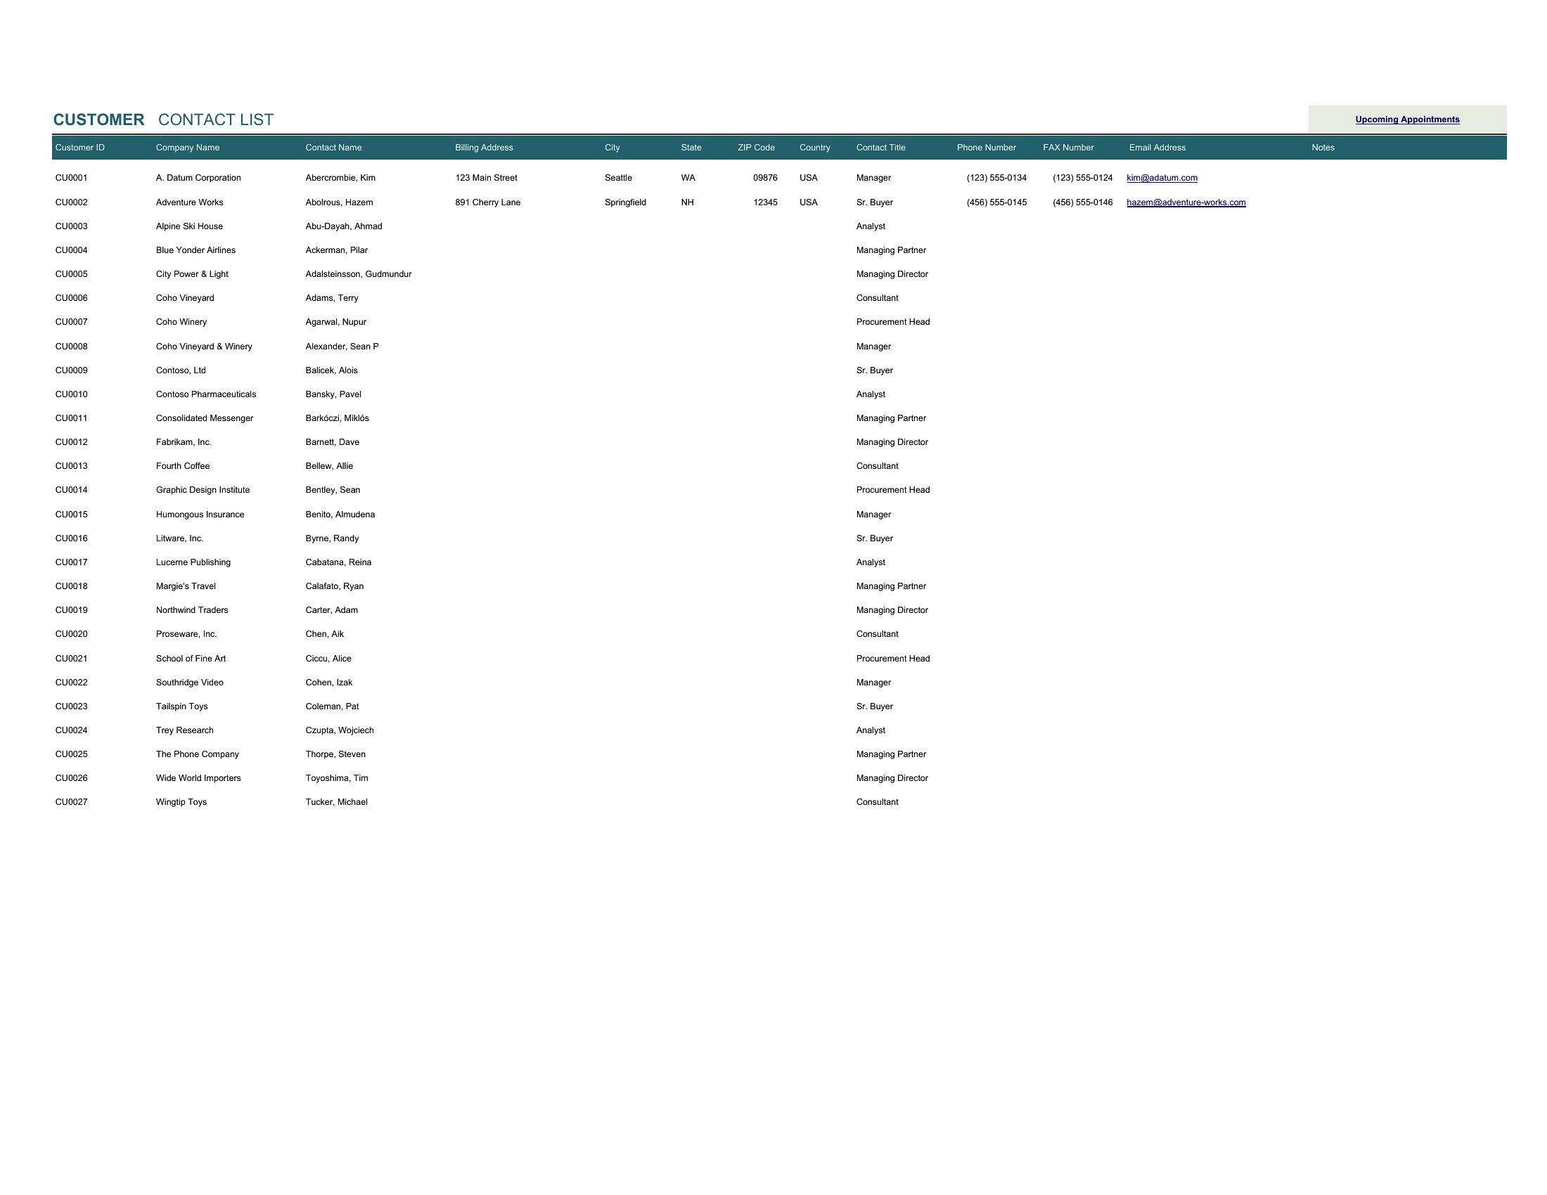Select the ZIP Code column header
This screenshot has height=1195, width=1547.
[x=756, y=148]
